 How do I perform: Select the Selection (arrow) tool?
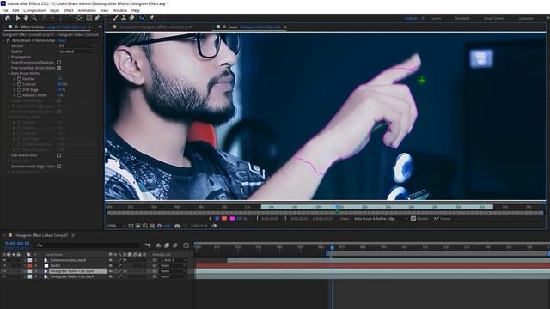click(17, 18)
